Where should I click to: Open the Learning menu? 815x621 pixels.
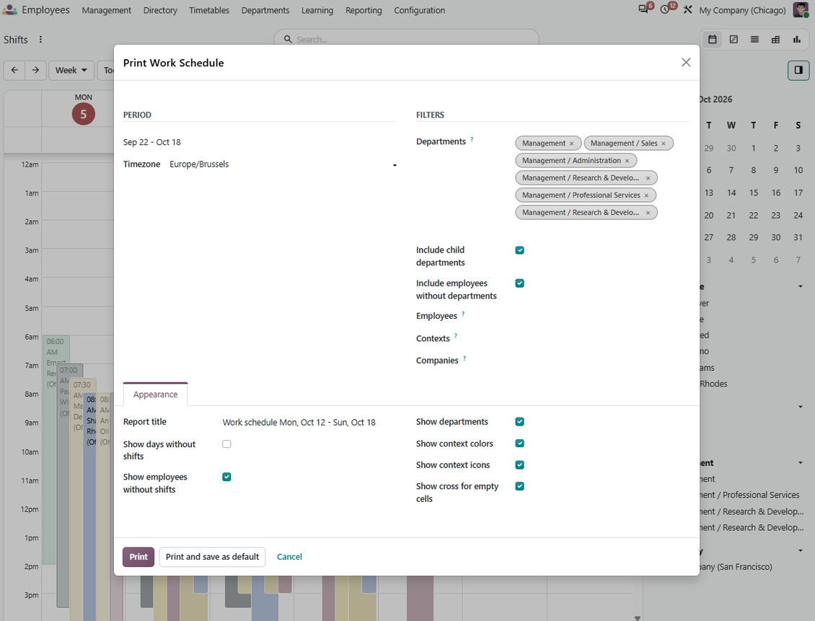point(317,10)
